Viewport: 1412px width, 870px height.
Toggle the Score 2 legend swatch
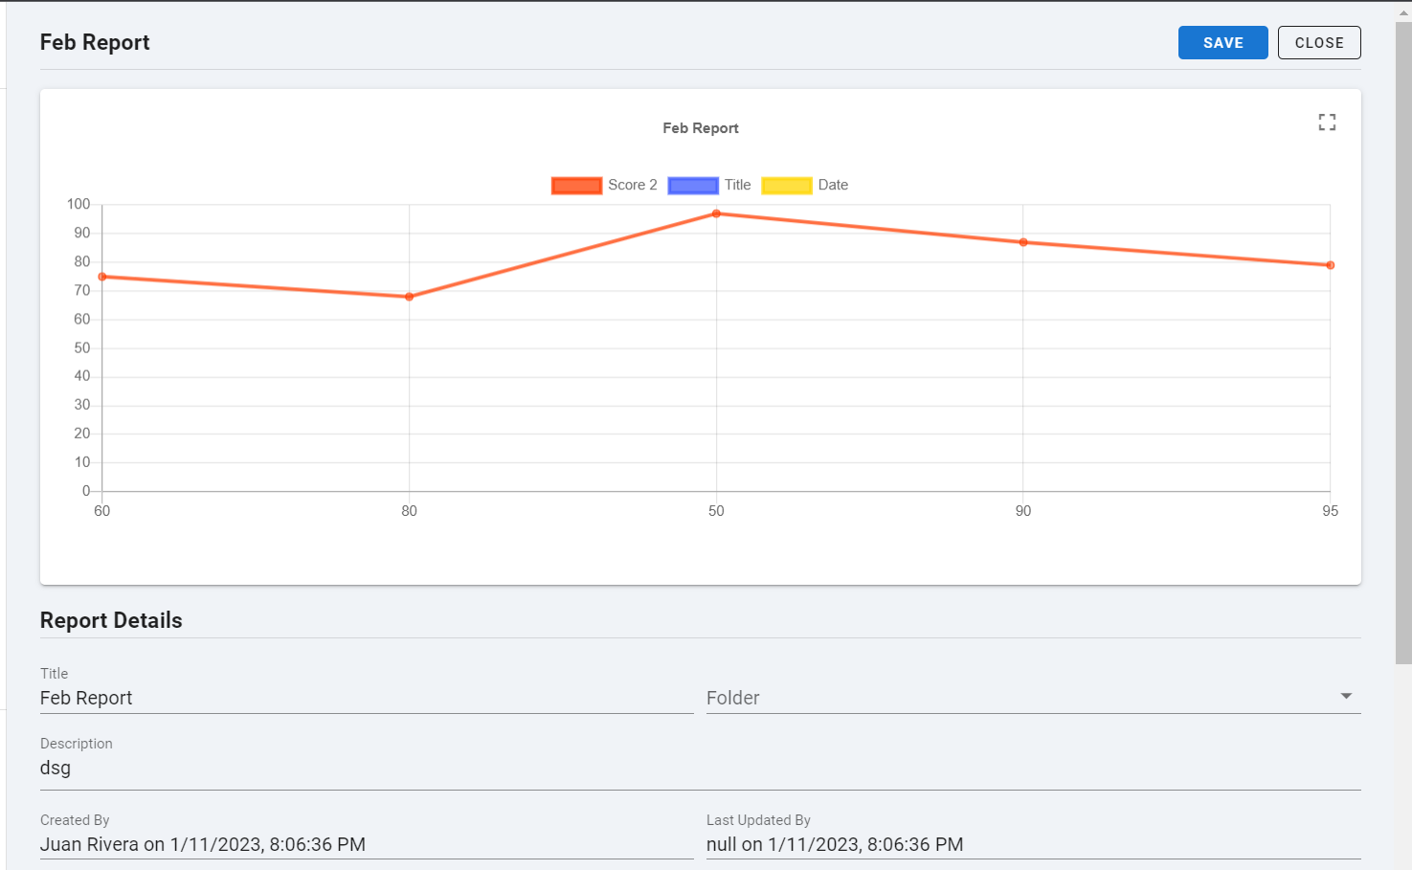[x=576, y=186]
